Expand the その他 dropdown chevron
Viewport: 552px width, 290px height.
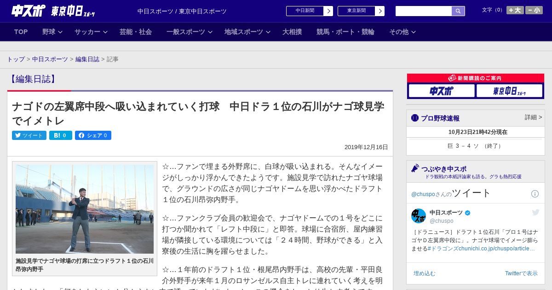coord(414,32)
